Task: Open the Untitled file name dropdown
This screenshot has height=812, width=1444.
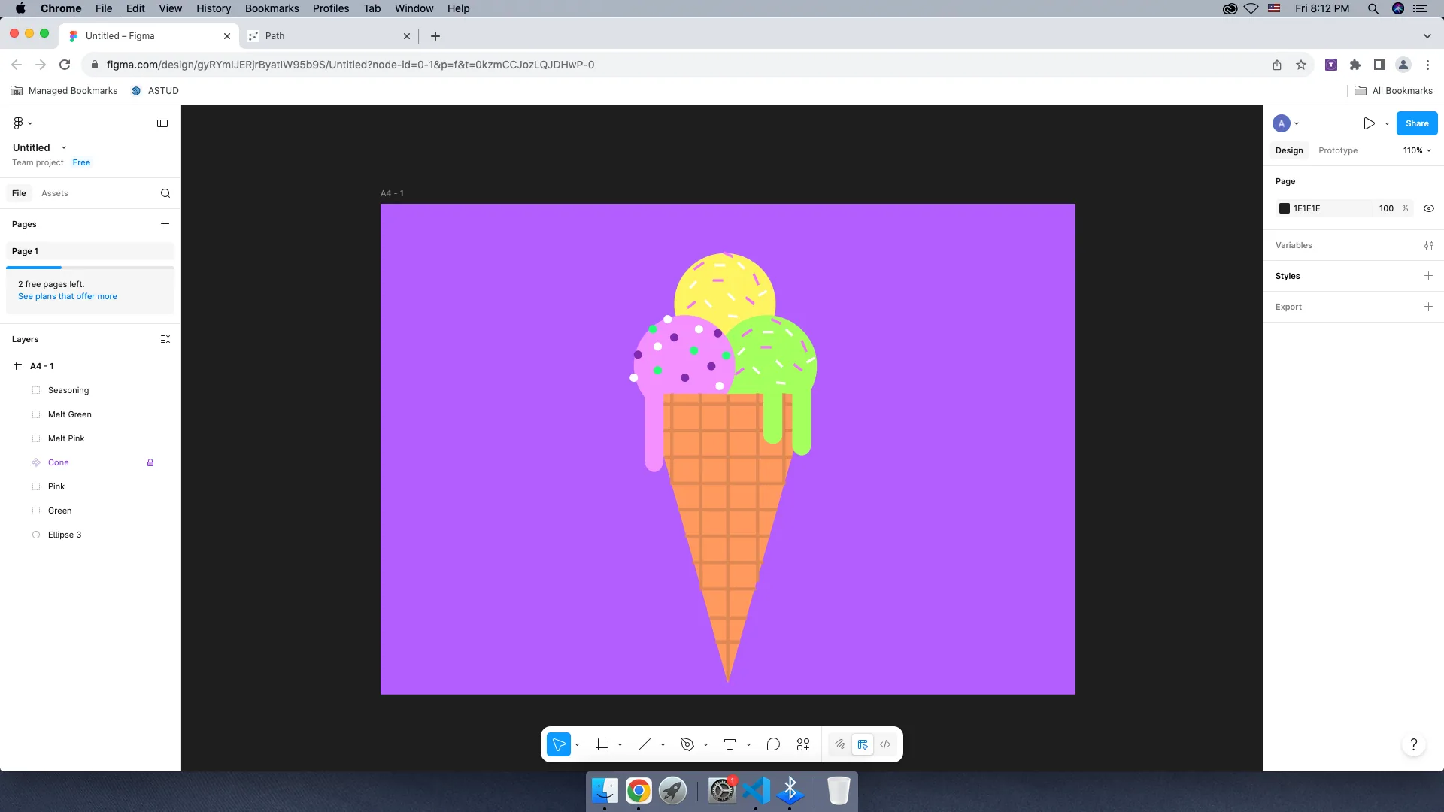Action: coord(64,147)
